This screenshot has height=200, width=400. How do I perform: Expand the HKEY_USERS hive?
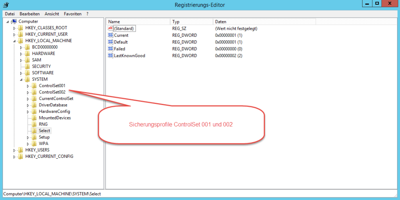pyautogui.click(x=15, y=150)
